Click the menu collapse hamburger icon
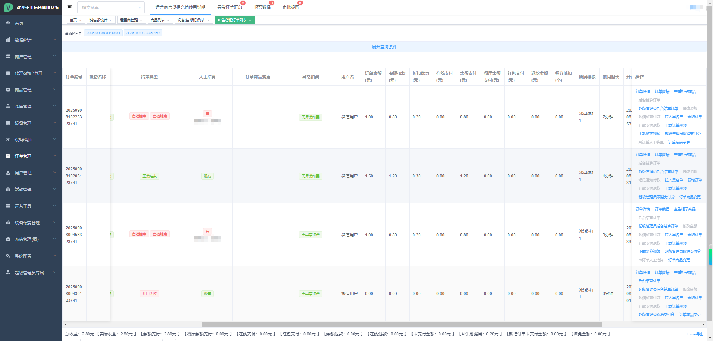The image size is (713, 341). click(x=70, y=7)
